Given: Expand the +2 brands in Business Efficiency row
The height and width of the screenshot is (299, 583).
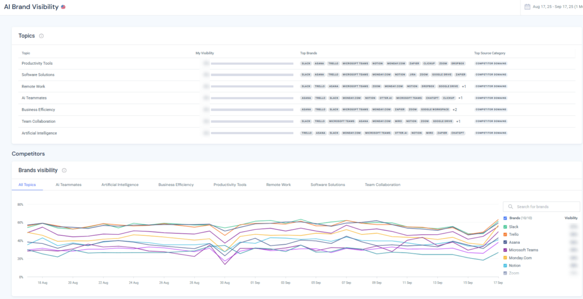Looking at the screenshot, I should coord(455,109).
